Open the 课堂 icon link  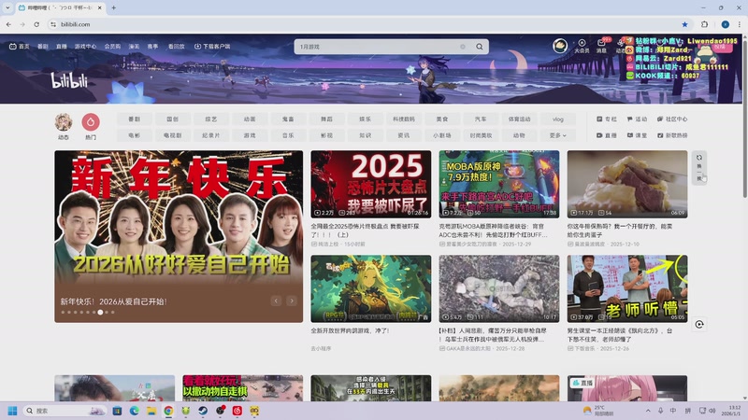click(637, 135)
